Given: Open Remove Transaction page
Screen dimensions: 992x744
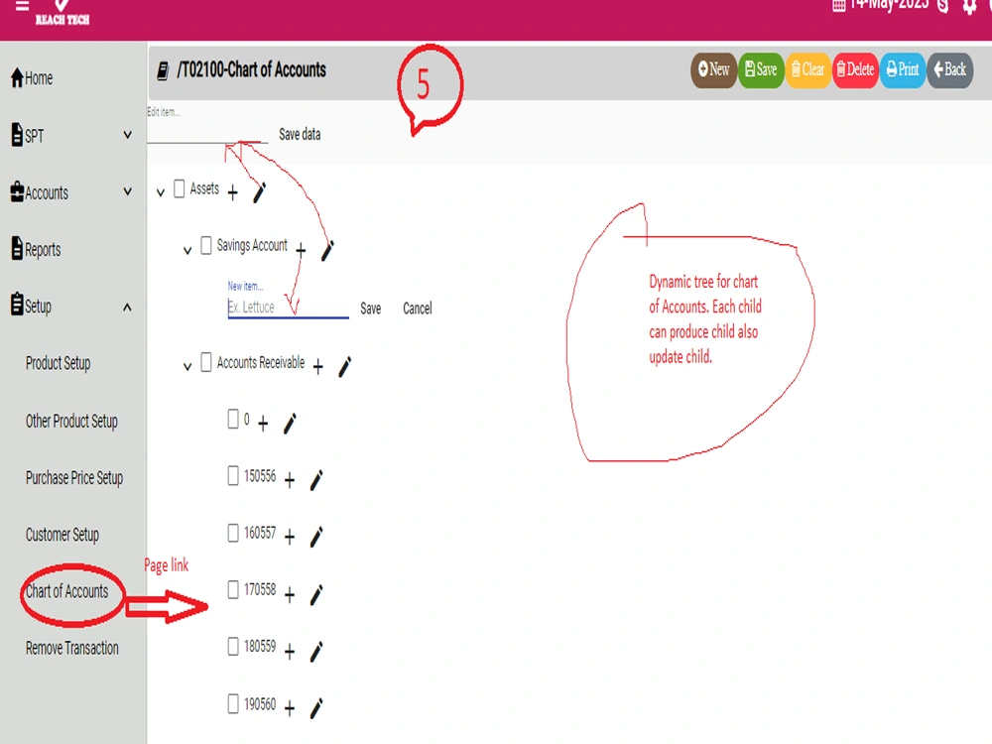Looking at the screenshot, I should click(x=72, y=649).
